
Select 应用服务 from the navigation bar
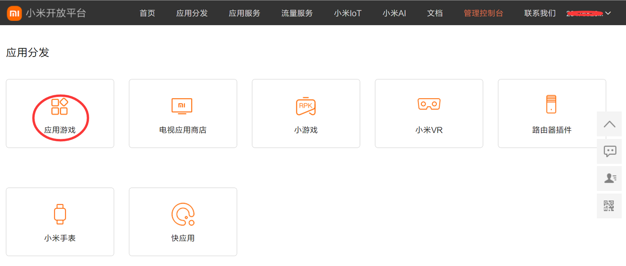[x=244, y=13]
